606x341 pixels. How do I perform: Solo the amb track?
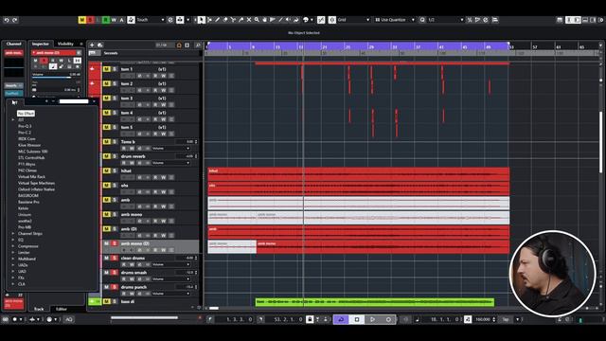115,200
